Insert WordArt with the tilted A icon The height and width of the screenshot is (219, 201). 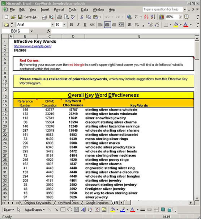84,210
